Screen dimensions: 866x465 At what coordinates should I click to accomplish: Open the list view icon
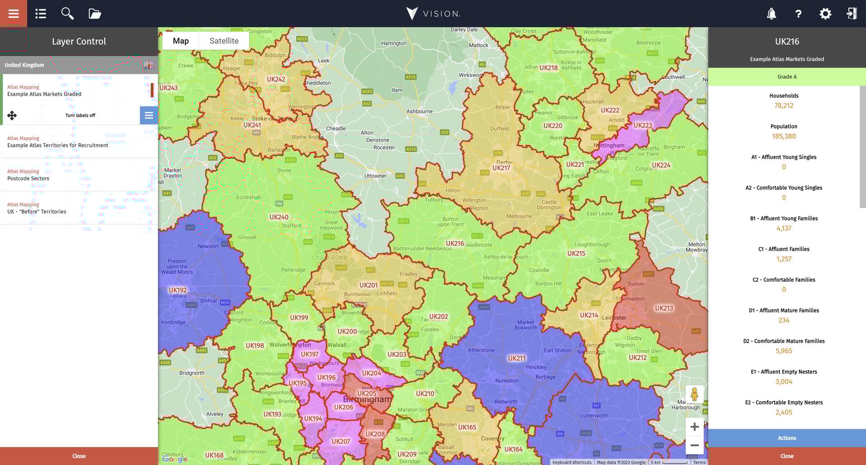coord(40,14)
